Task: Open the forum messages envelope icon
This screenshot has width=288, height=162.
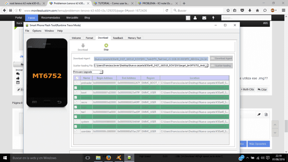Action: tap(204, 18)
